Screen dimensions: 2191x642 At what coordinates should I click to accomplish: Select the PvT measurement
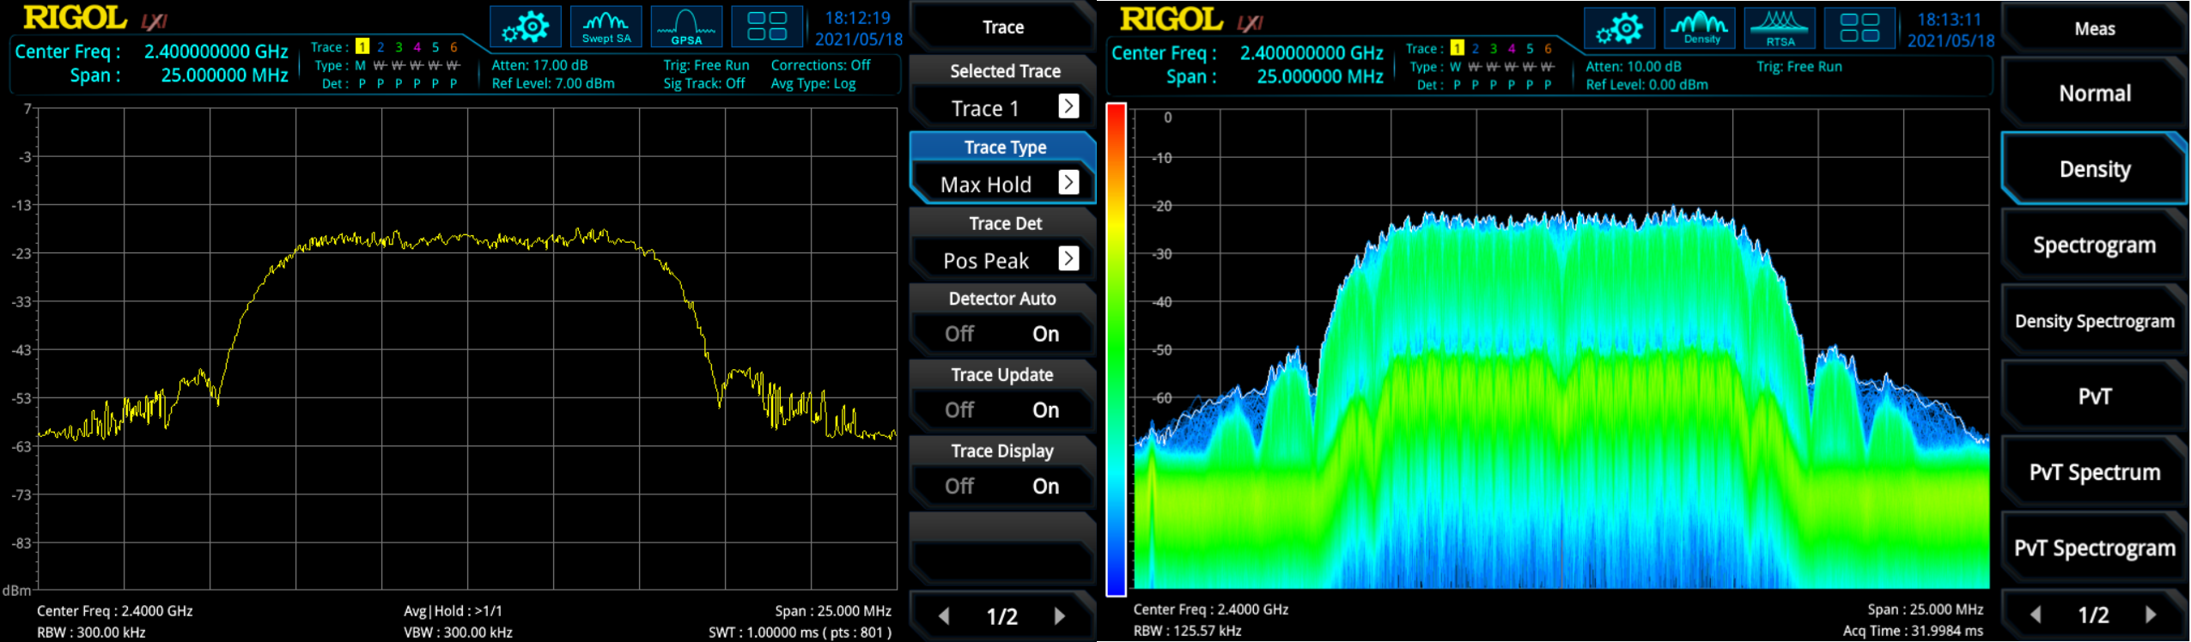pos(2094,397)
